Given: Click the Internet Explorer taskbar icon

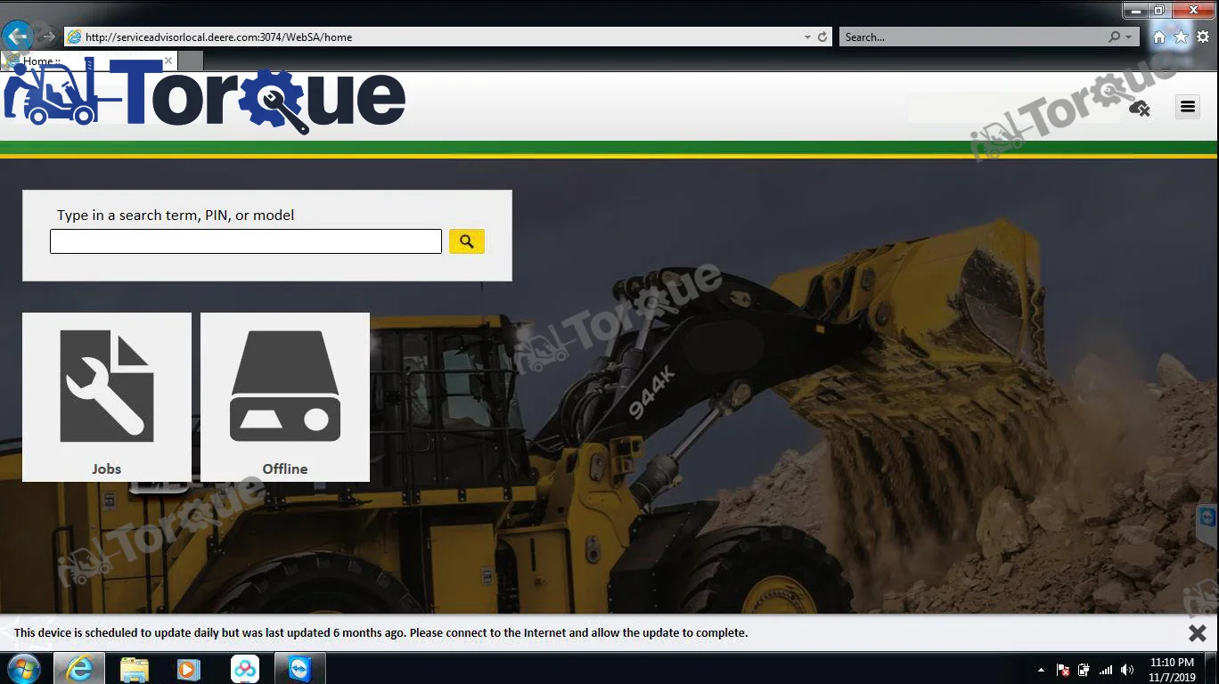Looking at the screenshot, I should (79, 668).
